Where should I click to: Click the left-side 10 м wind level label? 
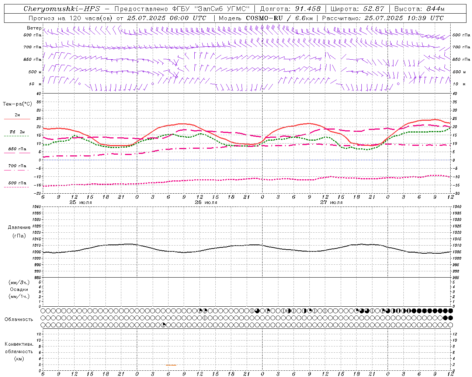[35, 84]
